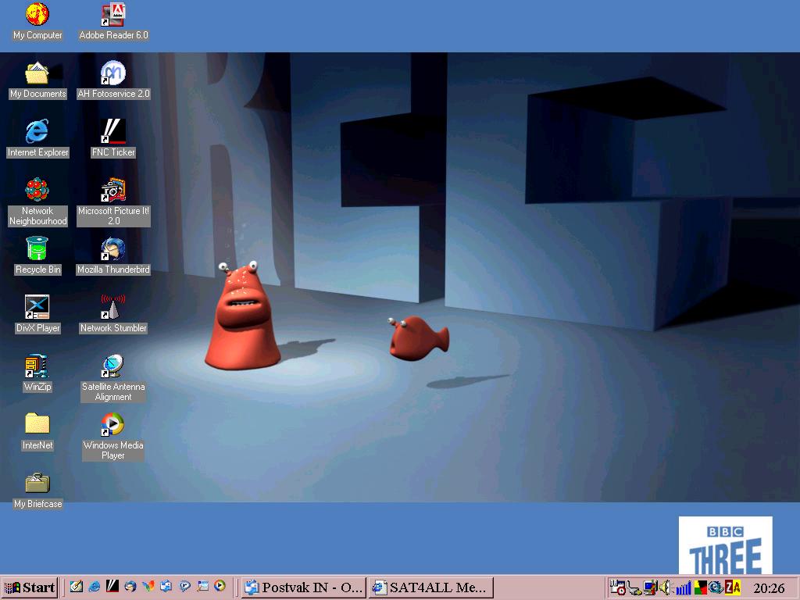
Task: Launch Windows Media Player from Quick Launch
Action: (x=220, y=587)
